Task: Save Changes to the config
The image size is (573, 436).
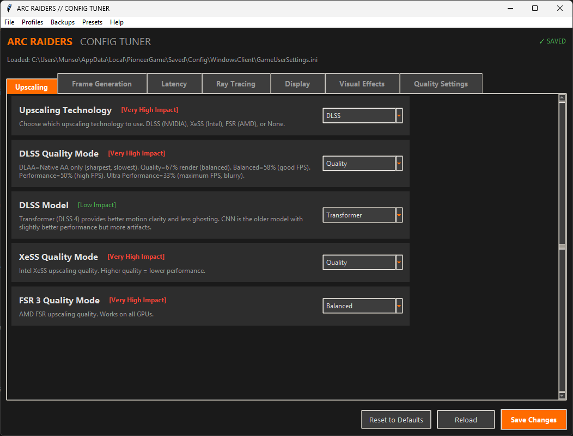Action: [533, 419]
